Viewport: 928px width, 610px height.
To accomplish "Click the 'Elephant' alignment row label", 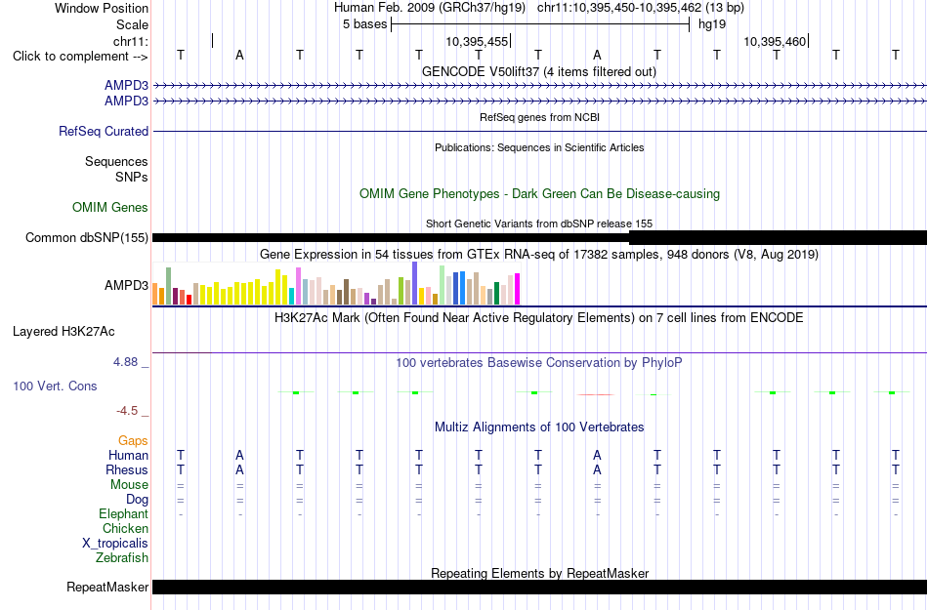I will 123,513.
